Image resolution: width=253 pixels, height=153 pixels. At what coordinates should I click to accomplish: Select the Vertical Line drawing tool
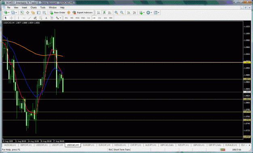point(18,18)
